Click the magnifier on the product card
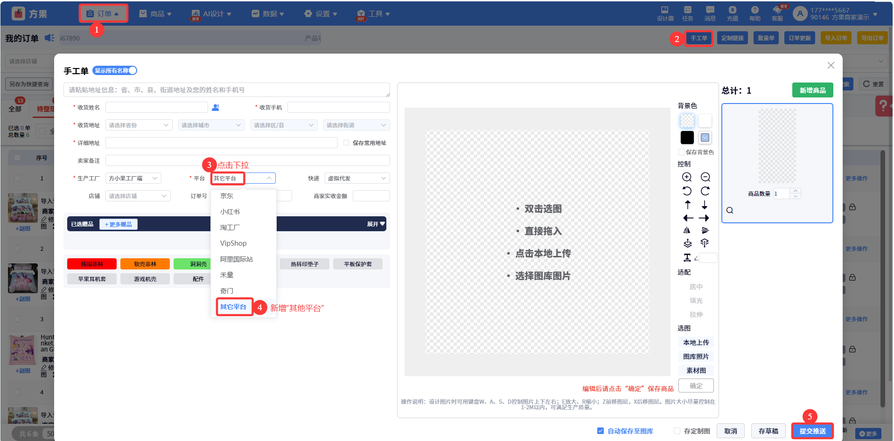 (x=730, y=211)
